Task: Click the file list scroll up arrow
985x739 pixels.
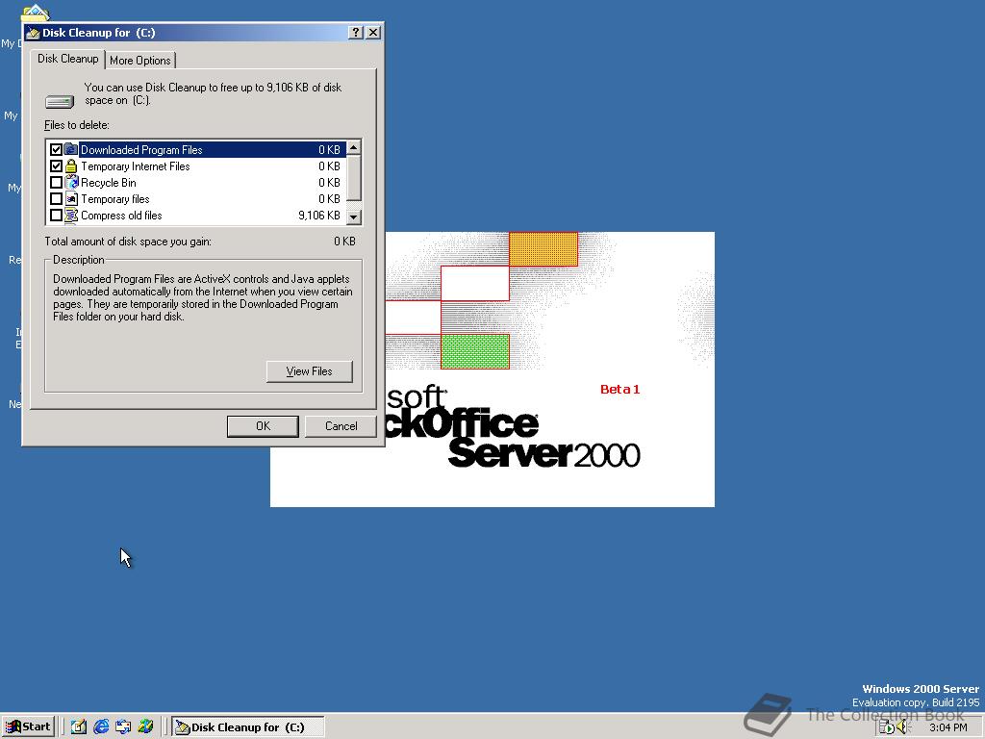Action: [354, 148]
